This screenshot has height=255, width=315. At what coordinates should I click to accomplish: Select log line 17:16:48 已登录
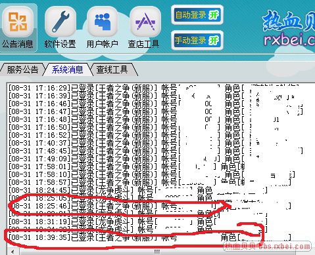(x=143, y=119)
